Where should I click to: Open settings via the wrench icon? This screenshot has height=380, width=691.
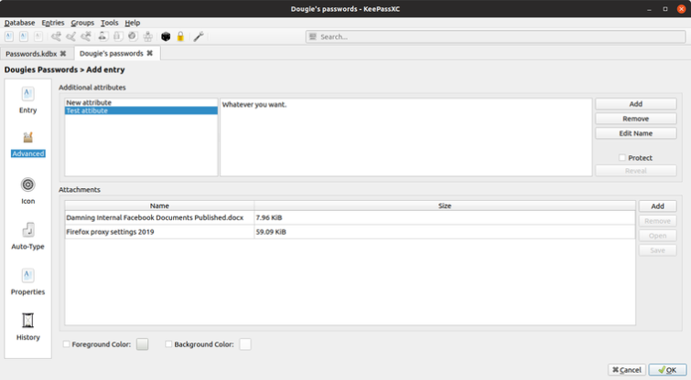tap(199, 37)
